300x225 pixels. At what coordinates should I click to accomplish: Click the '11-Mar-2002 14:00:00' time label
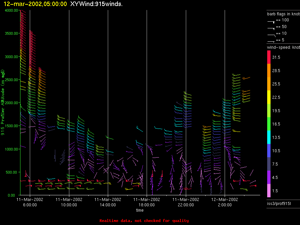click(108, 202)
